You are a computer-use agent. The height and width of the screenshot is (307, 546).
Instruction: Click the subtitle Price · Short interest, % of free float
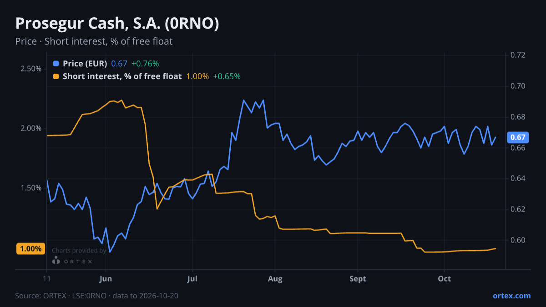click(x=94, y=41)
